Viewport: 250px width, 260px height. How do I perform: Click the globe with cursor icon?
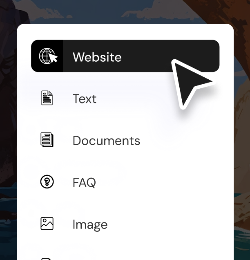point(48,56)
